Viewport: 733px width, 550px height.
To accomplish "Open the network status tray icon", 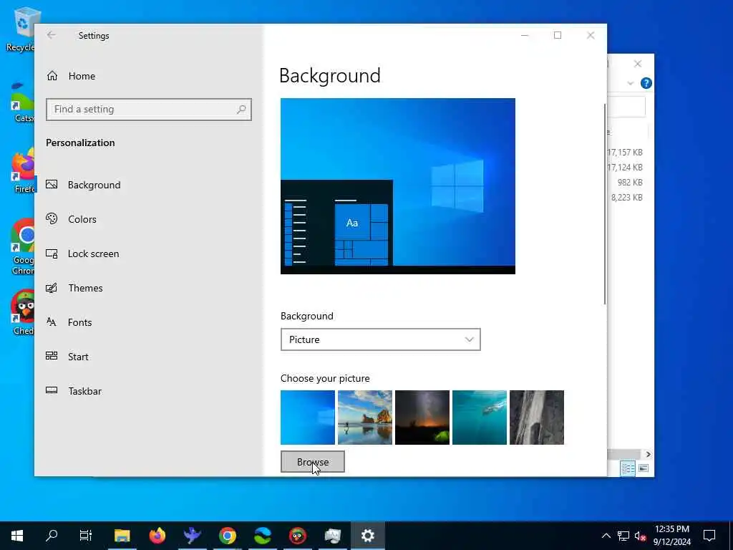I will point(623,536).
